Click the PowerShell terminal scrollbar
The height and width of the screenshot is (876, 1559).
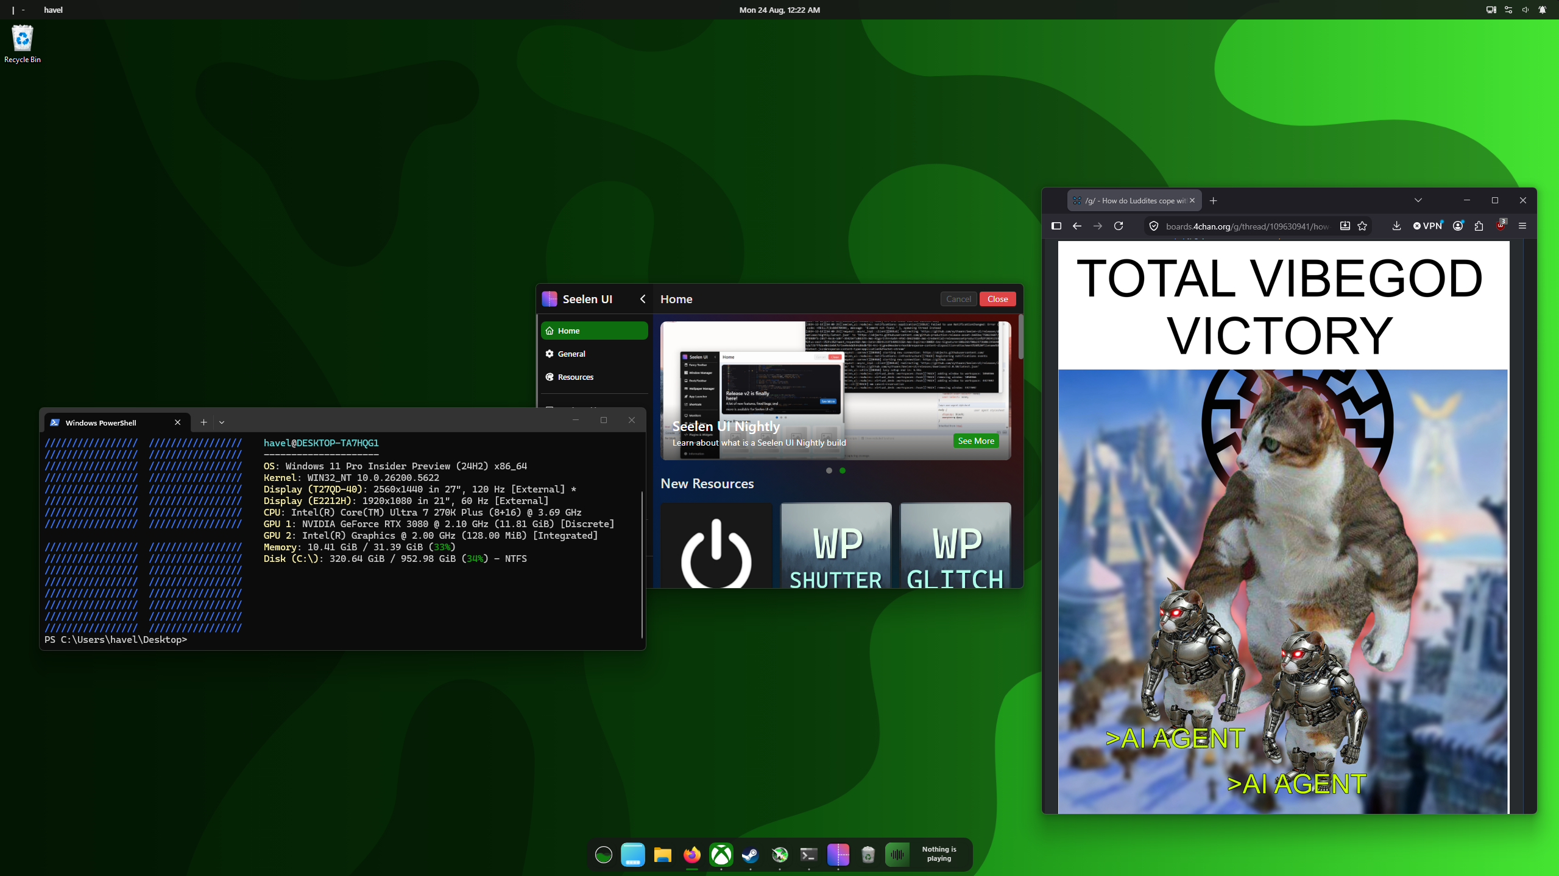(642, 564)
